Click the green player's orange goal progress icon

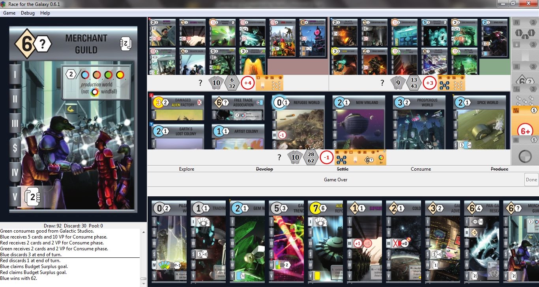451,83
